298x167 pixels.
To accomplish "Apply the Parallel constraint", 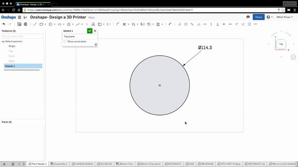I will coord(192,24).
